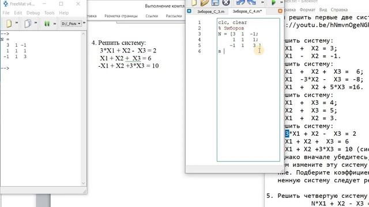Click Notepad line 'X1 + X3 = 4;'
The image size is (369, 207).
[x=311, y=102]
